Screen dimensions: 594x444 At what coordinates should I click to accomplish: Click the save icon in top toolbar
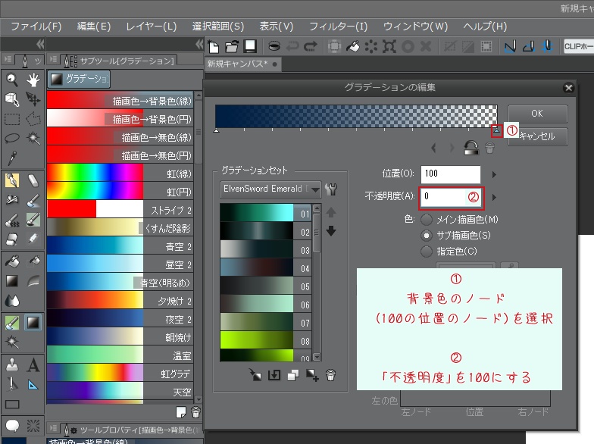click(x=250, y=46)
